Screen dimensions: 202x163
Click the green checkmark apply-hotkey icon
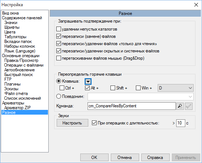click(x=189, y=106)
